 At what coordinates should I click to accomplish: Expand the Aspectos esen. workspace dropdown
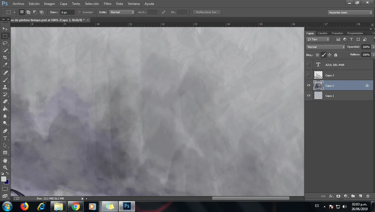pos(350,12)
